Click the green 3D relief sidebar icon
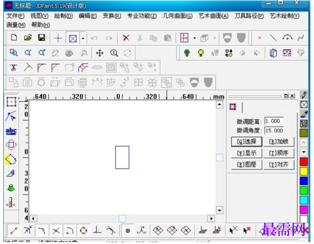Image resolution: width=314 pixels, height=244 pixels. click(11, 188)
